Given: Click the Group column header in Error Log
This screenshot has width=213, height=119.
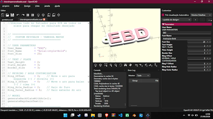Looking at the screenshot, I should (135, 81).
